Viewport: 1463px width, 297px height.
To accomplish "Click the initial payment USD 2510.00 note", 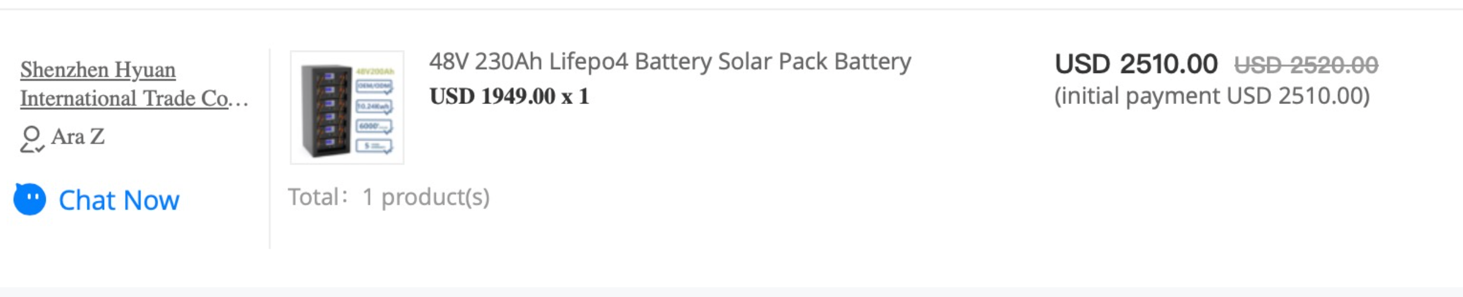I will [x=1213, y=96].
